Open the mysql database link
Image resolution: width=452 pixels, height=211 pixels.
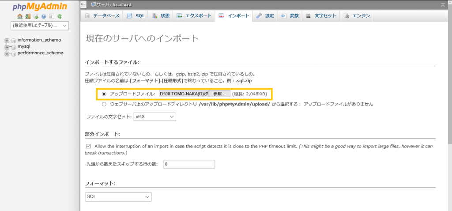[x=24, y=46]
